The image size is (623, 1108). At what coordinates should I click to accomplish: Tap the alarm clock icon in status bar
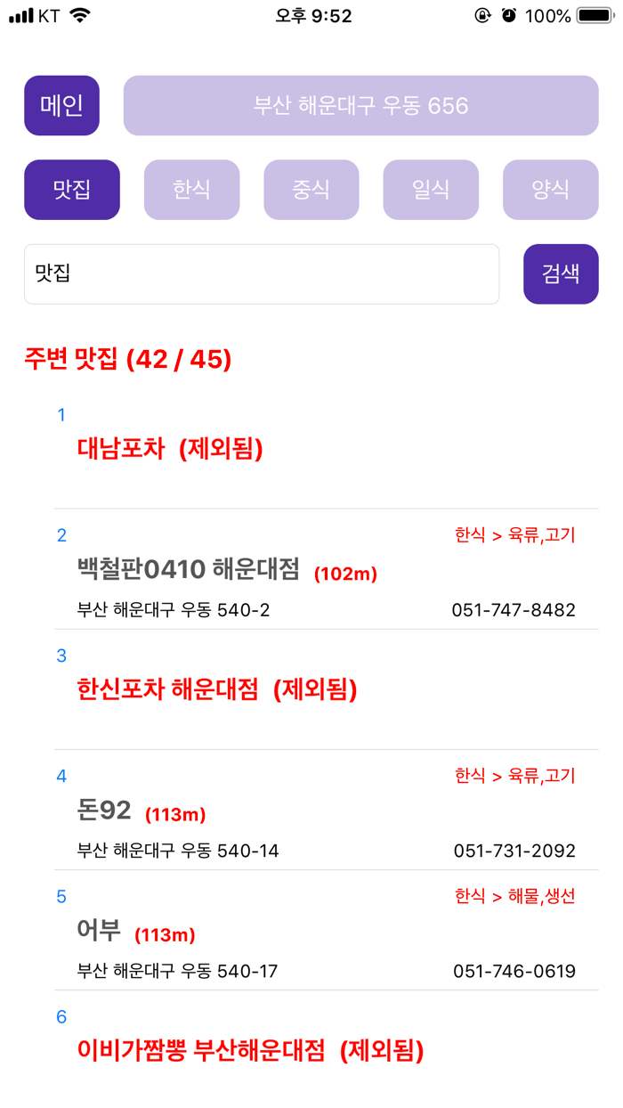pos(508,14)
